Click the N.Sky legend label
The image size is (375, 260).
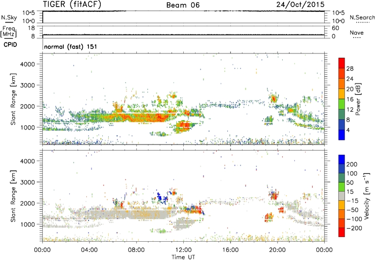click(9, 18)
